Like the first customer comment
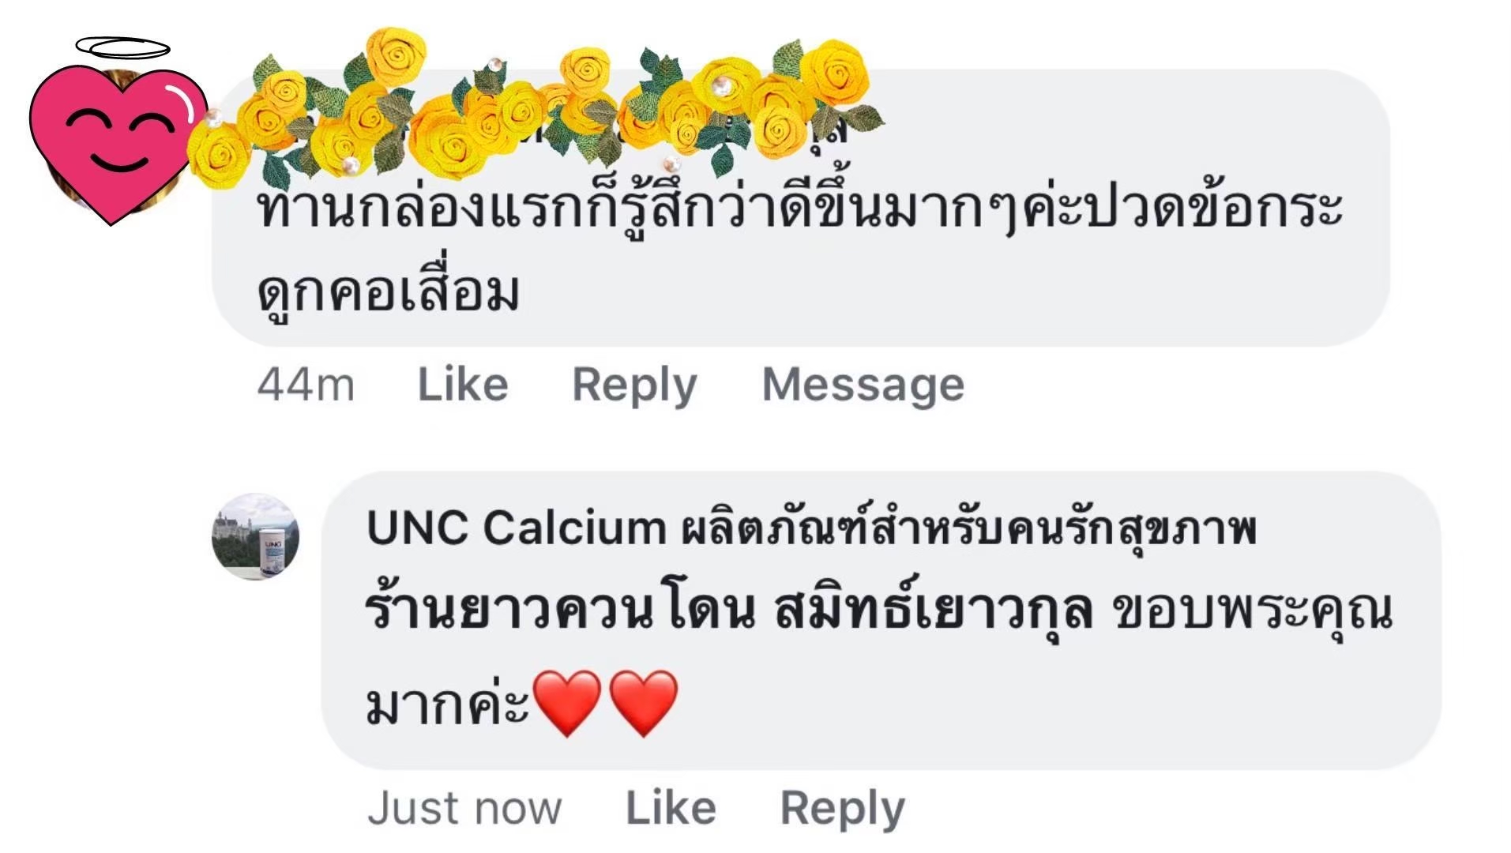 point(460,385)
